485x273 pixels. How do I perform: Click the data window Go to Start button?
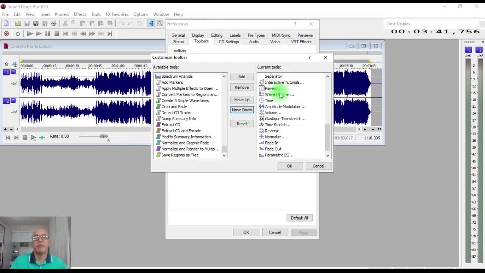pos(8,138)
